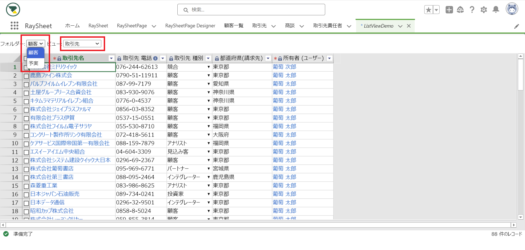
Task: Open the user profile avatar
Action: (512, 9)
